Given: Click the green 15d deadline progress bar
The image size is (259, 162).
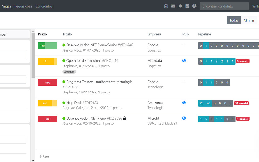Looking at the screenshot, I should (47, 45).
